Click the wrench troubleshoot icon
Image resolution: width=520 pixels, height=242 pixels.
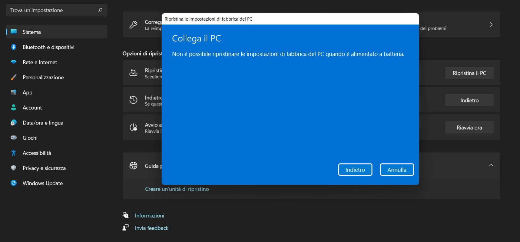[x=133, y=25]
